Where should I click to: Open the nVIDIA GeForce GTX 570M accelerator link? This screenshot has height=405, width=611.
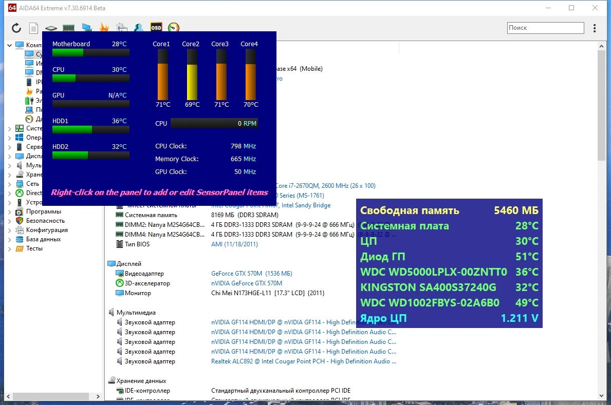point(247,283)
